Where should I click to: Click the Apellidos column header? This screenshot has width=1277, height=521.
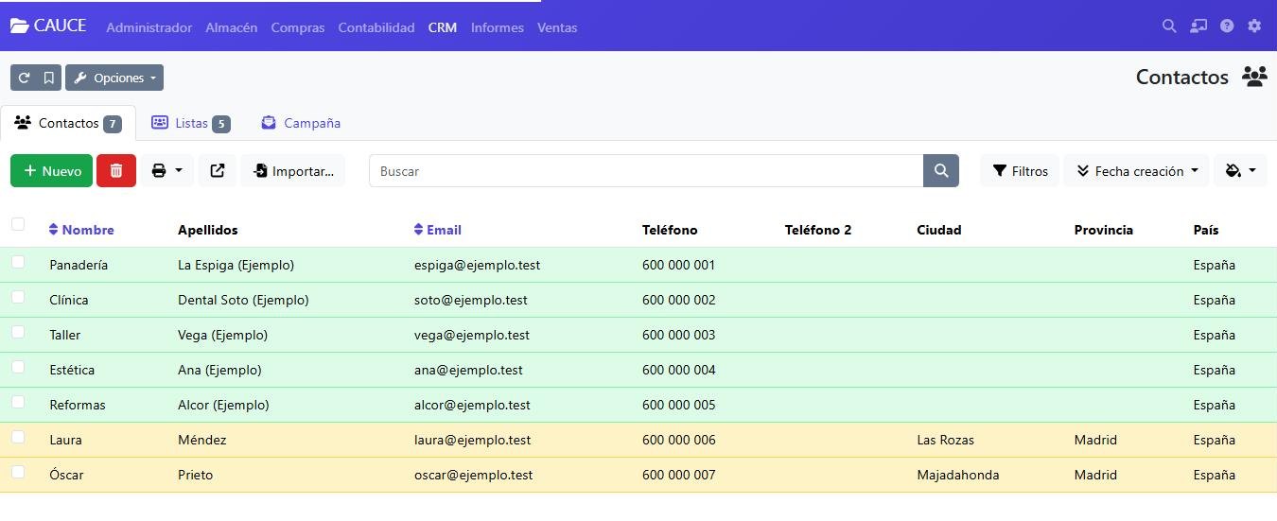208,230
